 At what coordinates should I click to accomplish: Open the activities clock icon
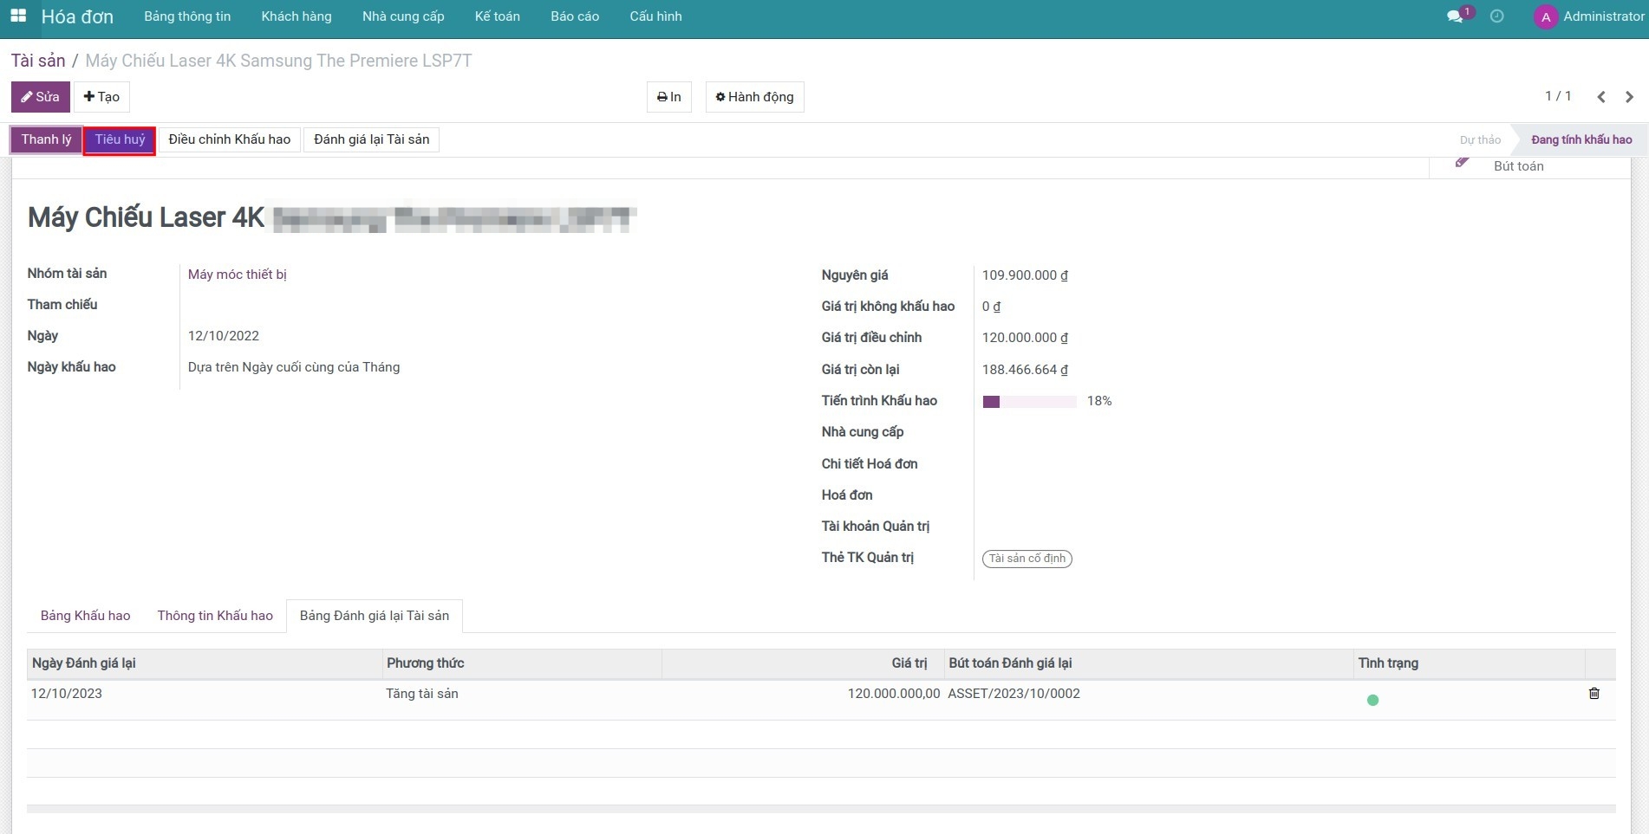[1496, 16]
